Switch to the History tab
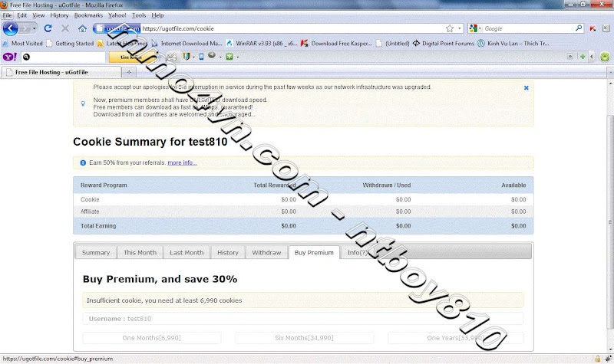 (228, 253)
